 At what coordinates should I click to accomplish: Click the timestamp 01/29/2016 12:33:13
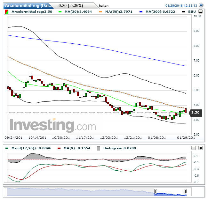click(x=181, y=6)
